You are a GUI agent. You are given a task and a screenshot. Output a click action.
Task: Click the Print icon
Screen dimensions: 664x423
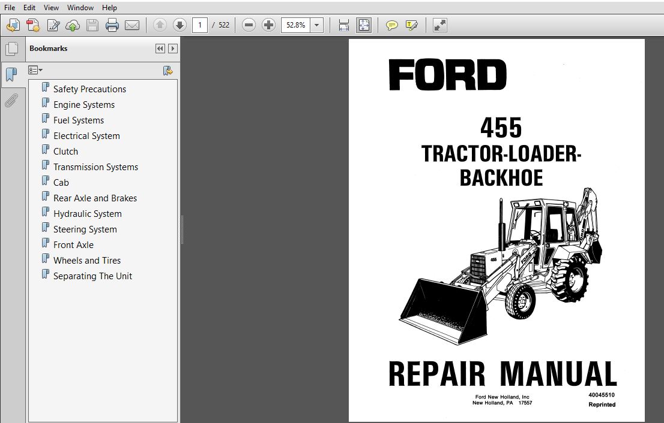click(112, 25)
